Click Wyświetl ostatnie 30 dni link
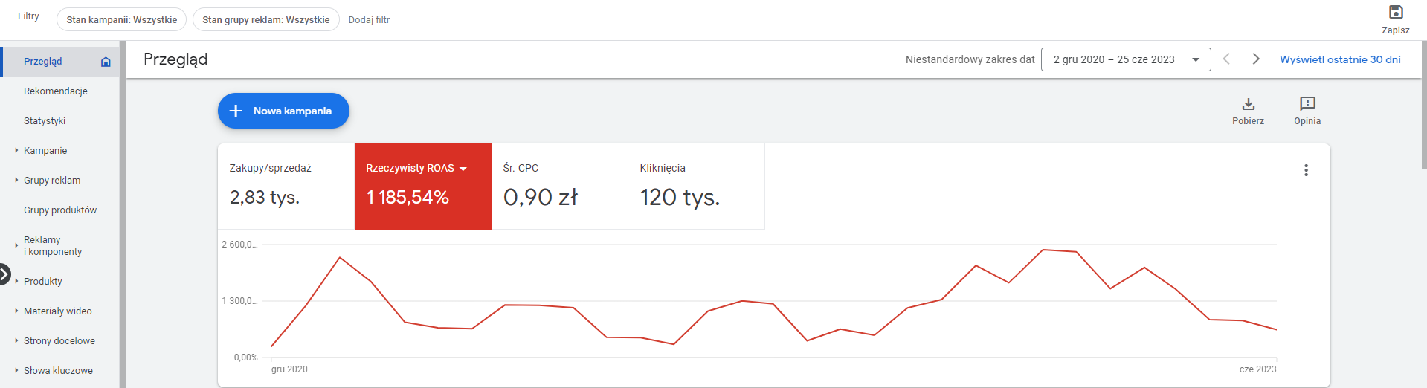 [x=1340, y=59]
